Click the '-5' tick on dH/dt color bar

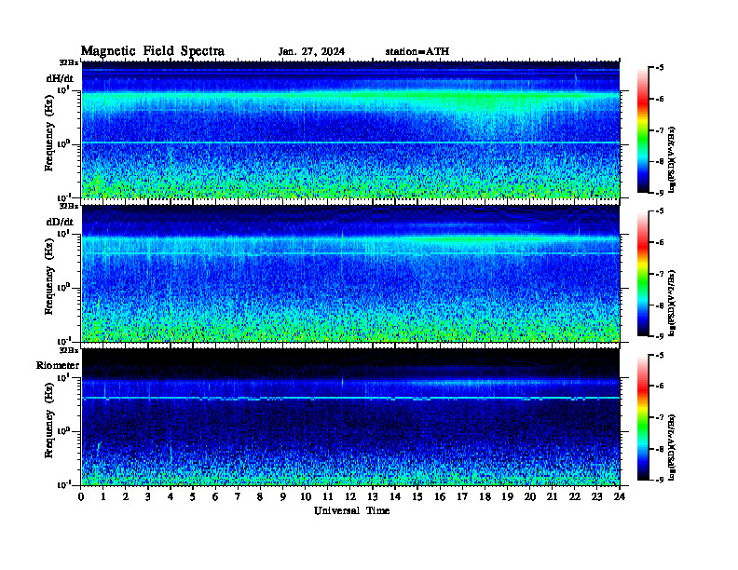[659, 68]
